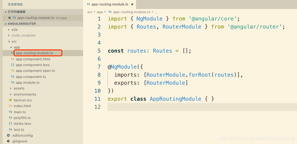Click TS icon beside test.ts
Viewport: 297px width, 144px height.
tap(10, 130)
